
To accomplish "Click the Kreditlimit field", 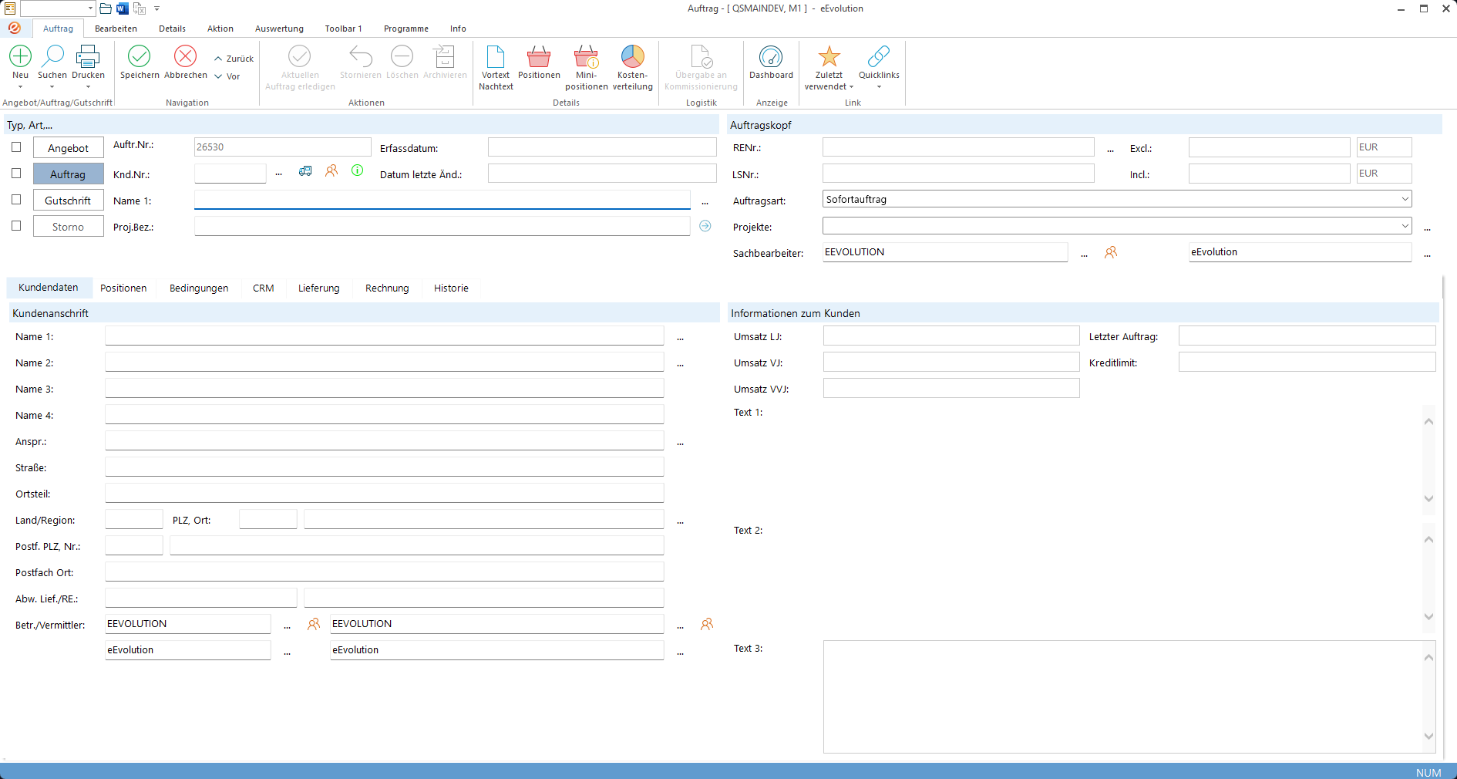I will pos(1307,363).
